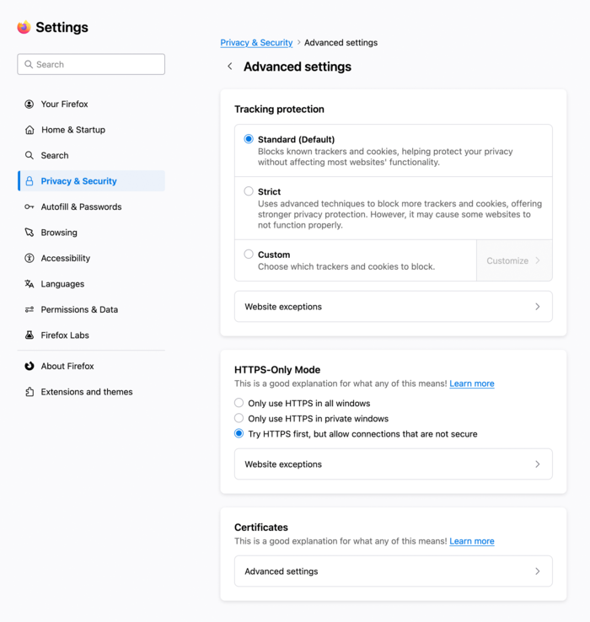Image resolution: width=590 pixels, height=622 pixels.
Task: Click the Accessibility icon in sidebar
Action: [29, 259]
